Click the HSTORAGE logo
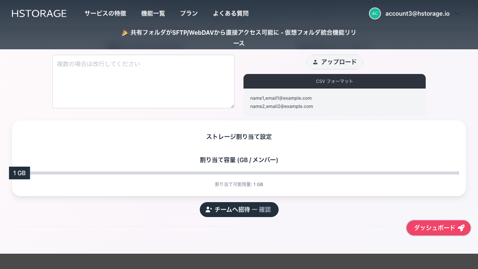478x269 pixels. (x=39, y=13)
